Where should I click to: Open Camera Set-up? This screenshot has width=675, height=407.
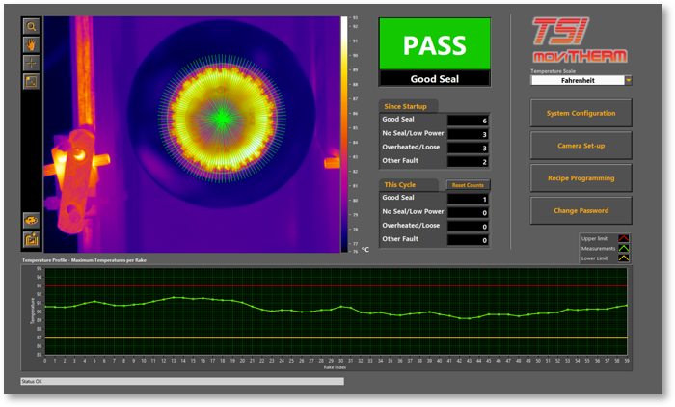click(580, 146)
